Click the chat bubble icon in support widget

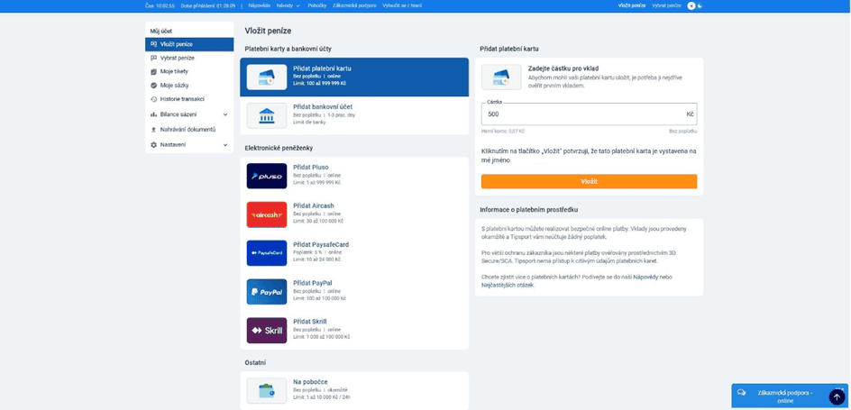[741, 393]
